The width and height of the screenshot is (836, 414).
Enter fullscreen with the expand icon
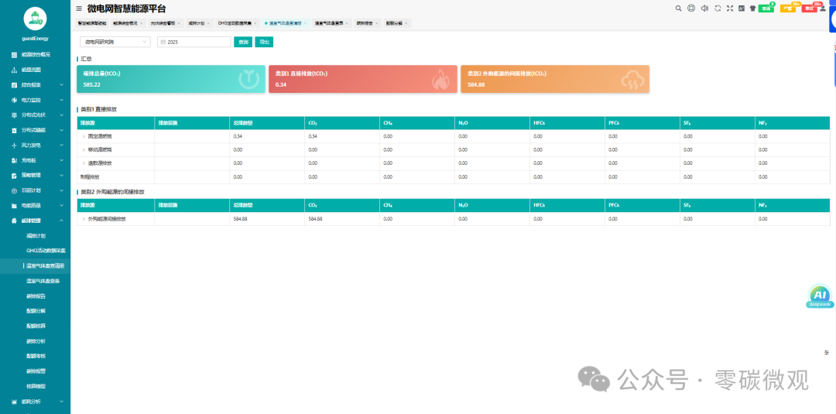(730, 8)
